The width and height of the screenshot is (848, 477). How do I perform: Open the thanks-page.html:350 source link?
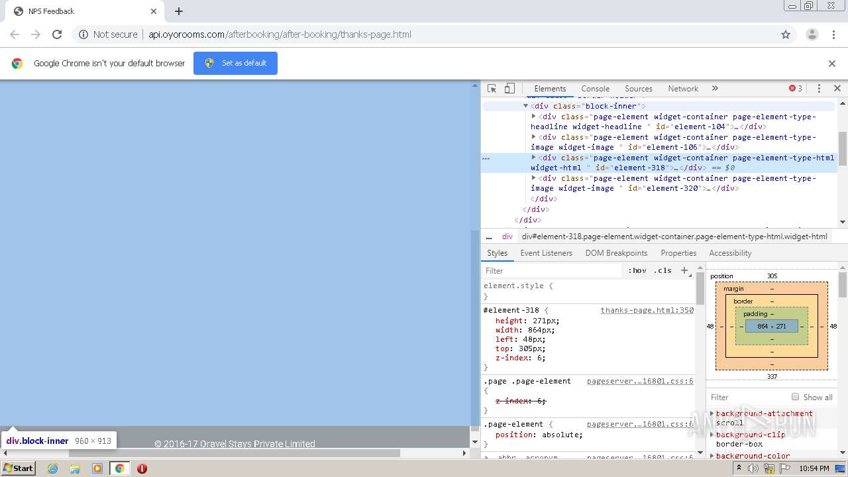[x=647, y=310]
